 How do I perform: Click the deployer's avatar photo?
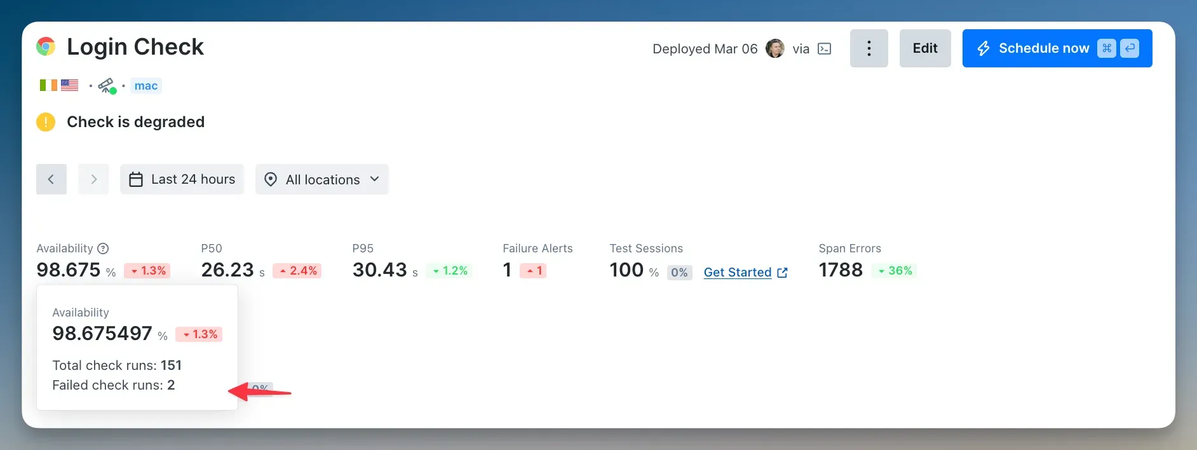pyautogui.click(x=775, y=48)
